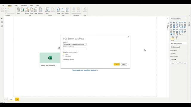Click the Add data fields here well
191x107 pixels.
(178, 43)
